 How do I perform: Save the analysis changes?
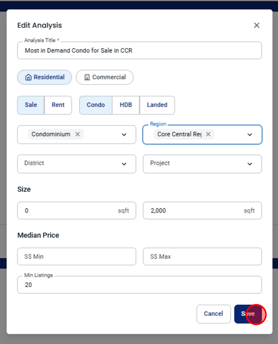coord(248,314)
